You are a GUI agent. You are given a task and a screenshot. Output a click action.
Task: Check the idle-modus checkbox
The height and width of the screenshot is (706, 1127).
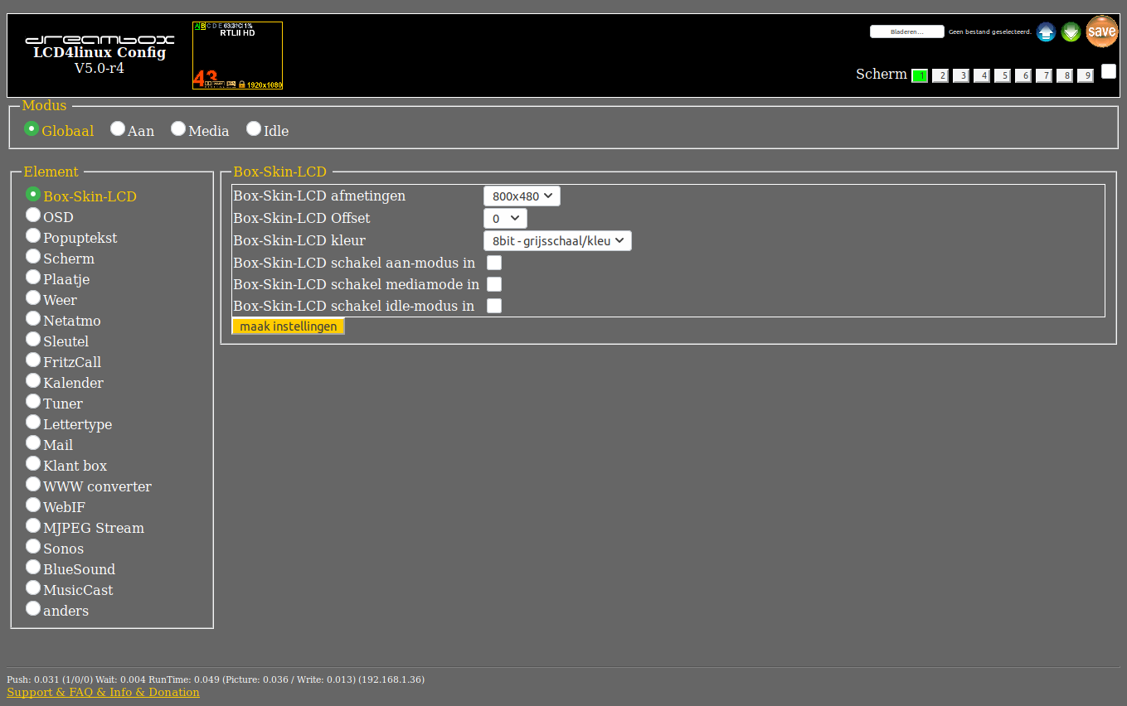click(x=494, y=306)
